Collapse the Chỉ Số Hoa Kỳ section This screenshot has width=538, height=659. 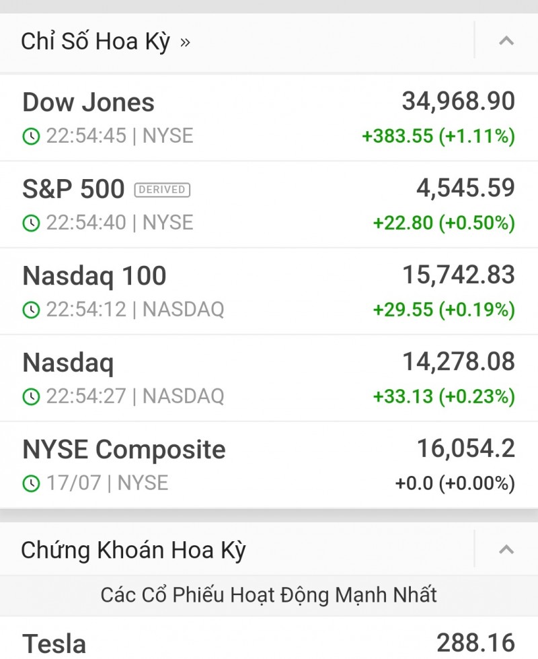point(506,41)
